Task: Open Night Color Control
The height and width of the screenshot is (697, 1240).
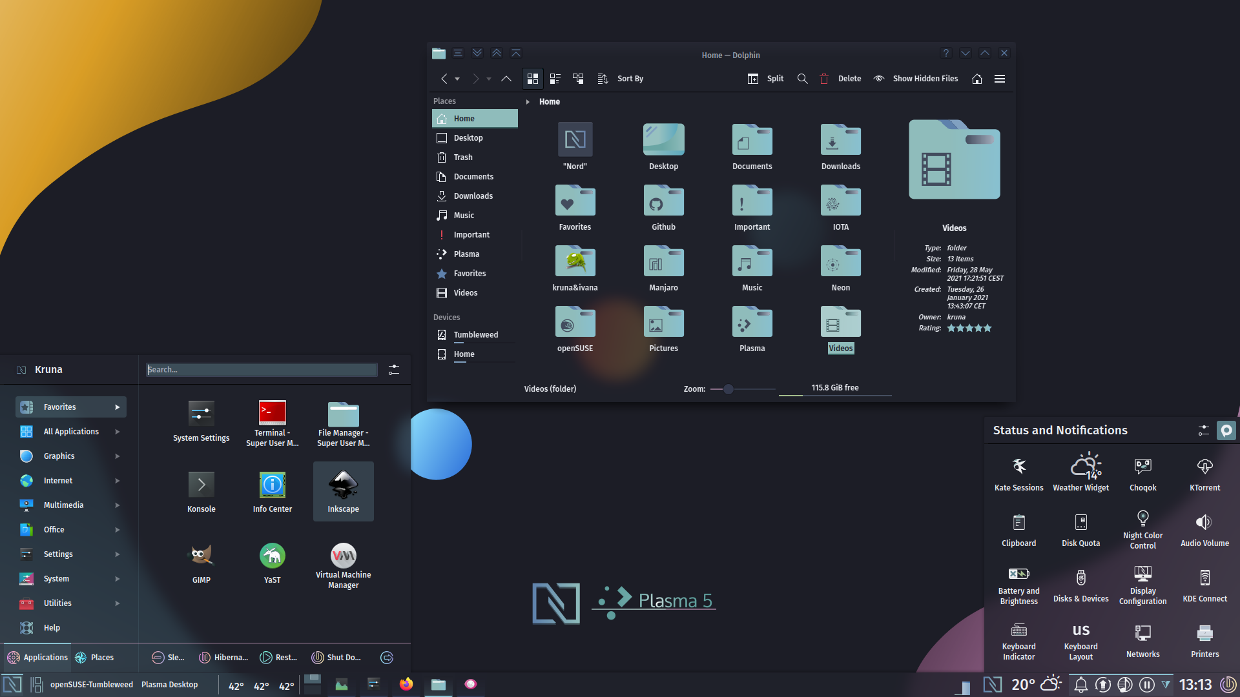Action: [x=1142, y=529]
